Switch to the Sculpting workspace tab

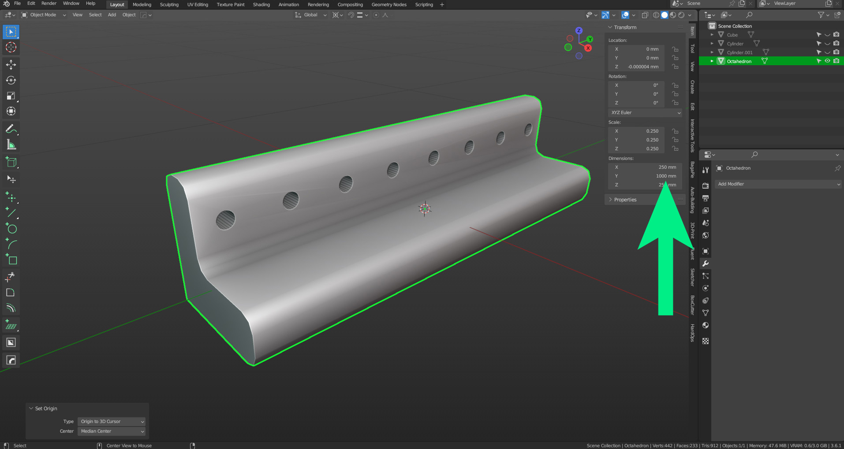pyautogui.click(x=169, y=4)
